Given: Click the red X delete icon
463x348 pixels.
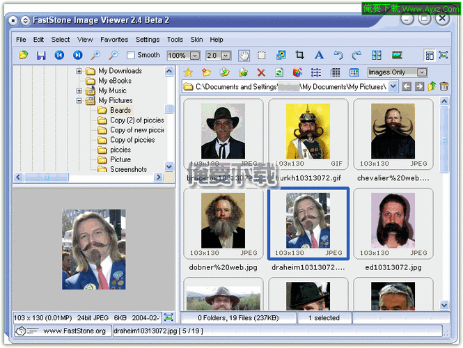Looking at the screenshot, I should [x=261, y=72].
